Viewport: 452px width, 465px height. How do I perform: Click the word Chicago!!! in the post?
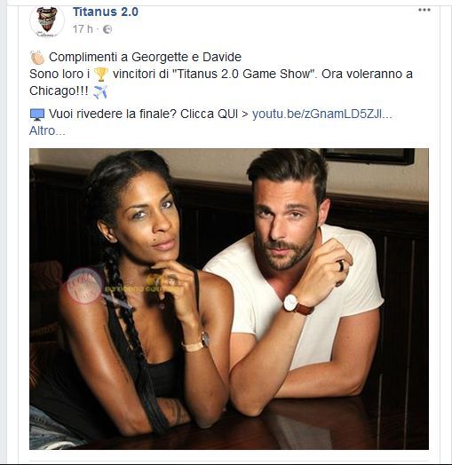pyautogui.click(x=59, y=91)
